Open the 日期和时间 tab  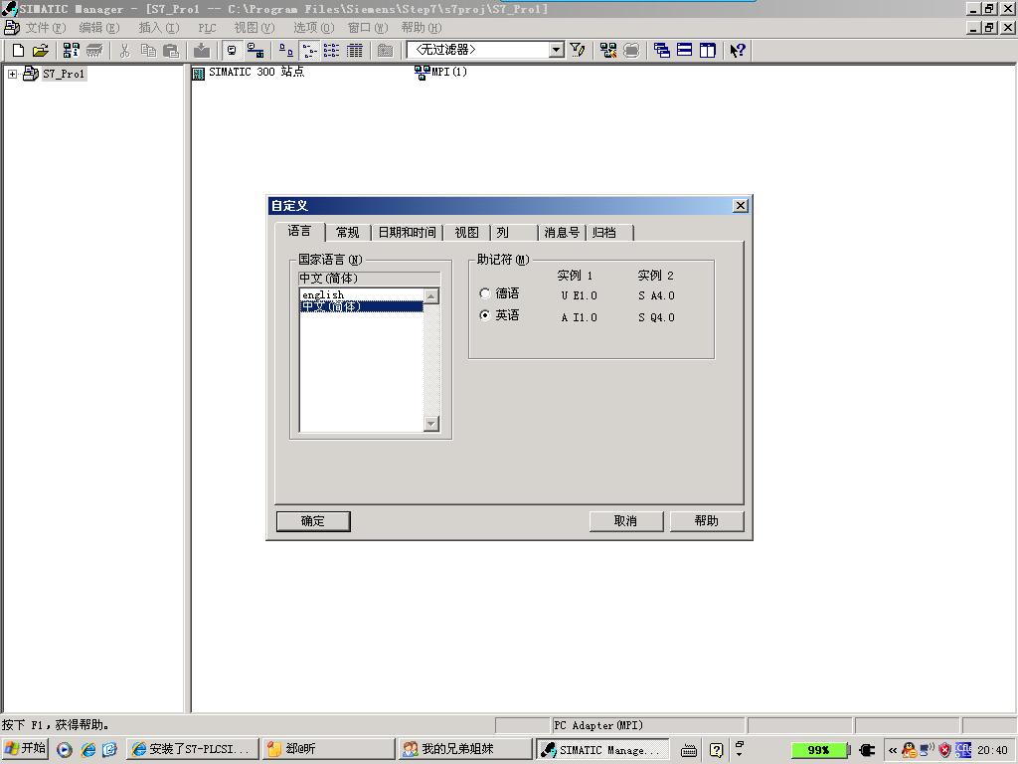407,233
